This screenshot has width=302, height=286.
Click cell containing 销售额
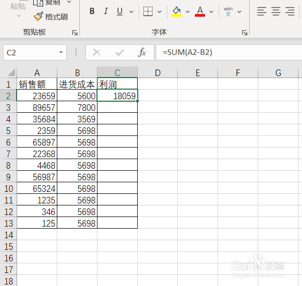point(37,84)
